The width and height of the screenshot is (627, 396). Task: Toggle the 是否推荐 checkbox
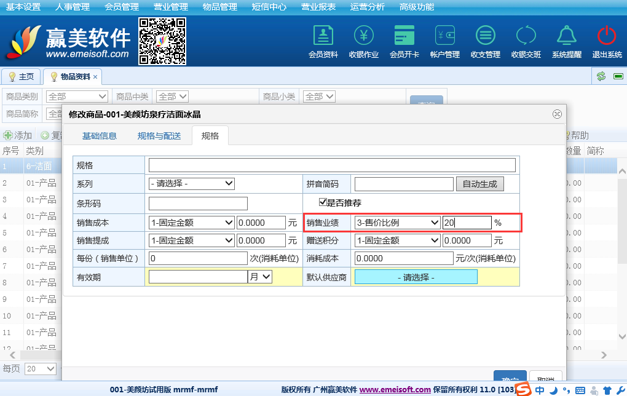tap(322, 202)
